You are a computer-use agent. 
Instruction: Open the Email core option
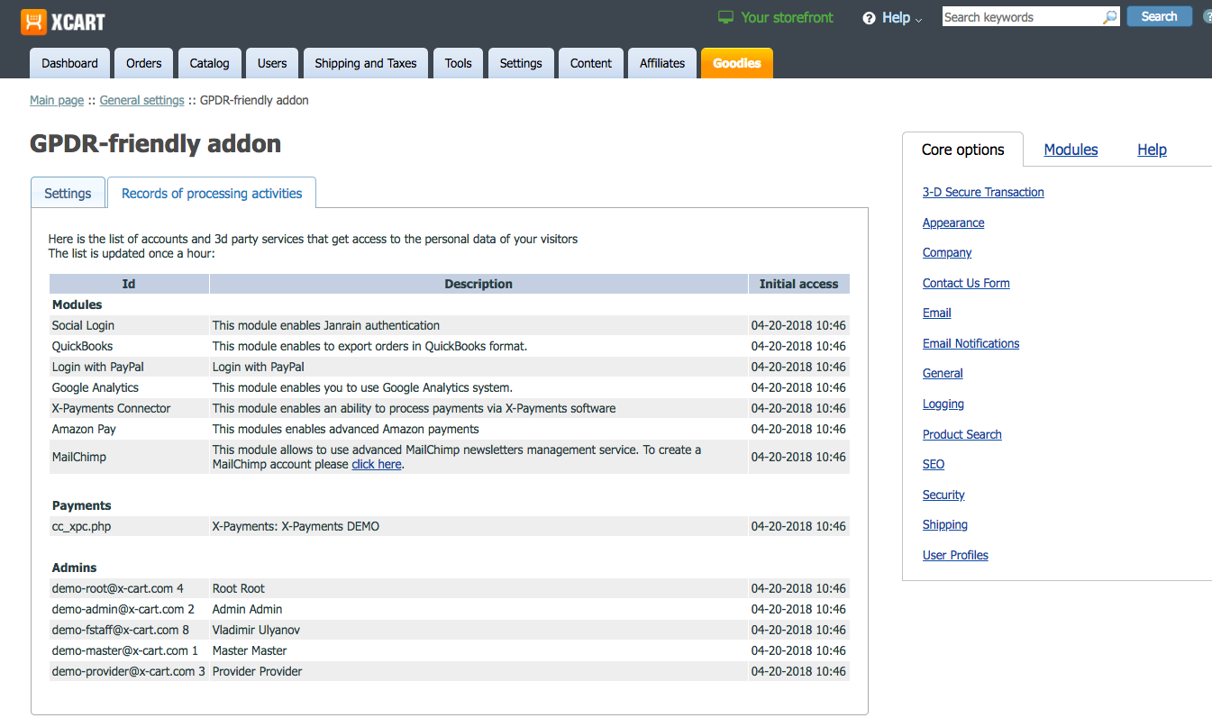937,313
